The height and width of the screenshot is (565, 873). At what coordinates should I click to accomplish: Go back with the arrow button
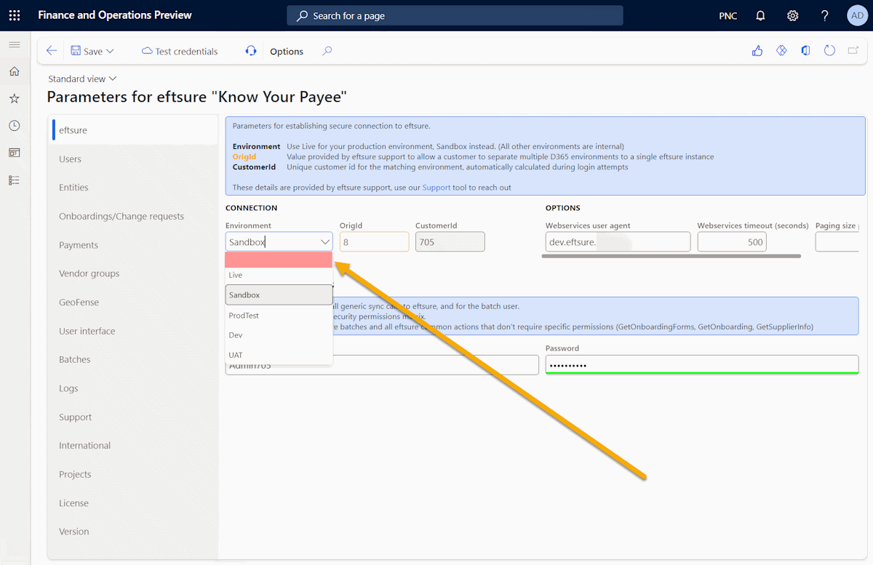pos(51,51)
